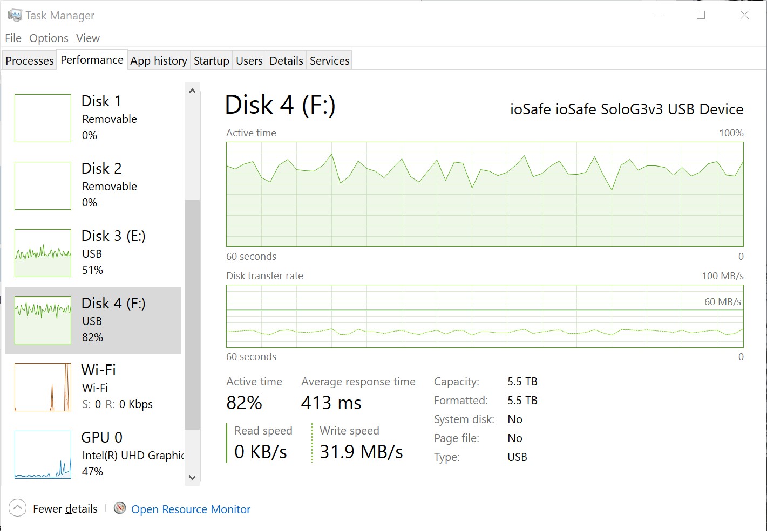Image resolution: width=767 pixels, height=531 pixels.
Task: Click the sidebar scrollbar thumb
Action: 192,314
